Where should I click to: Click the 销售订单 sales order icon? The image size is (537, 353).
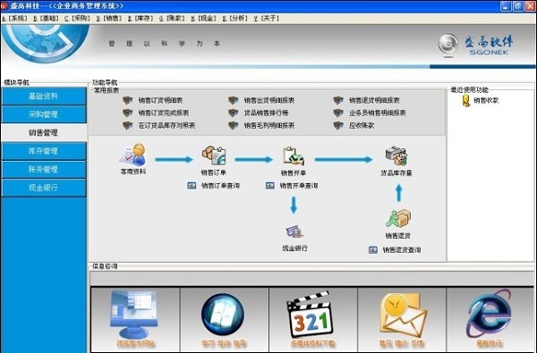coord(214,155)
